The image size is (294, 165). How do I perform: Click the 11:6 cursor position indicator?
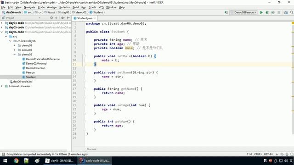coord(249,154)
